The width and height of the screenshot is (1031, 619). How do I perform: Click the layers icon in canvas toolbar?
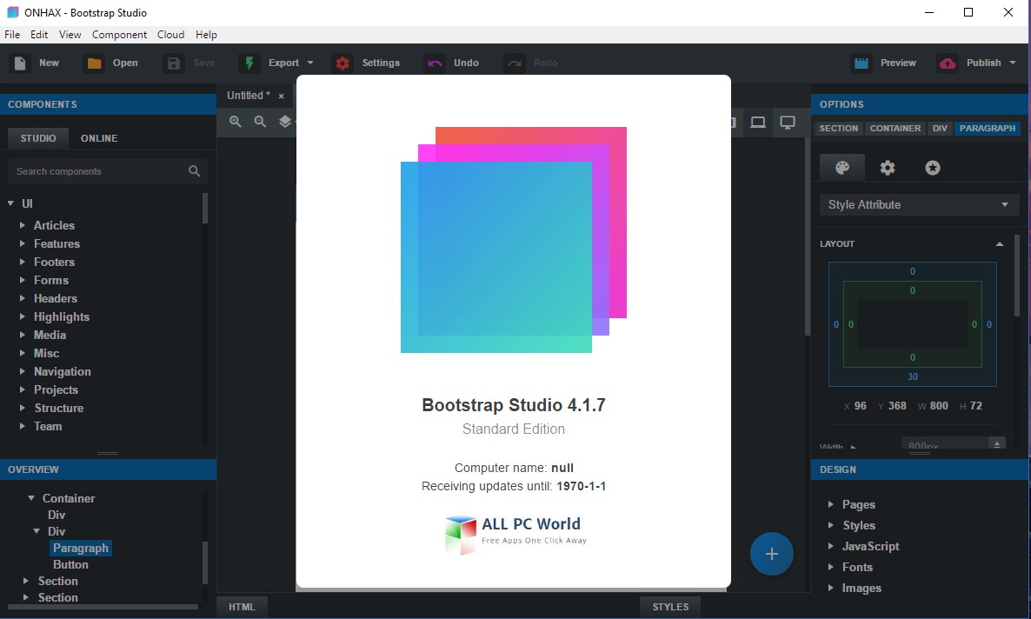tap(285, 122)
